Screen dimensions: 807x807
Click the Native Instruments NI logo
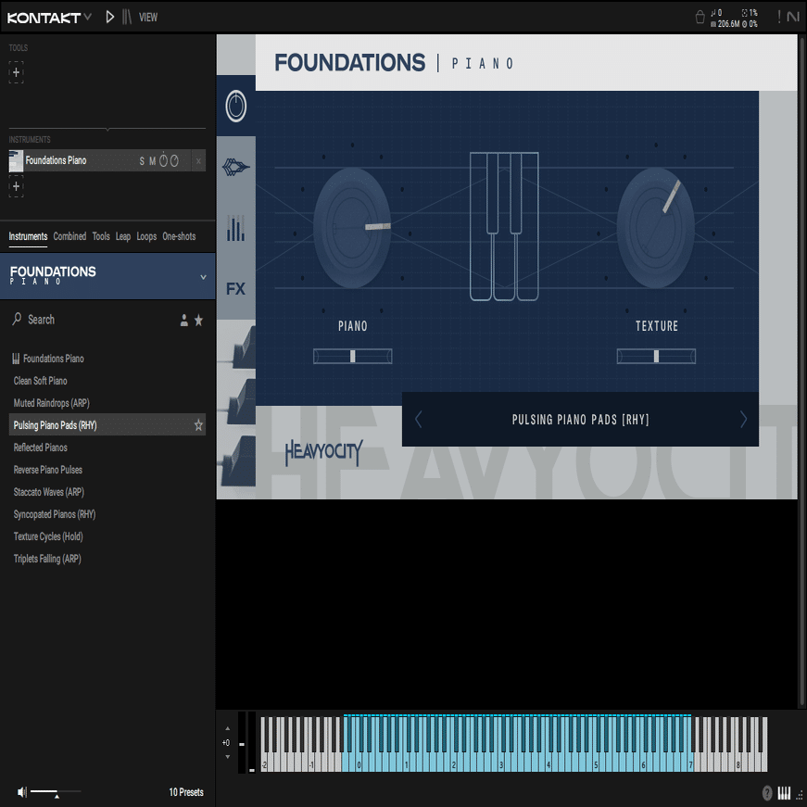793,17
